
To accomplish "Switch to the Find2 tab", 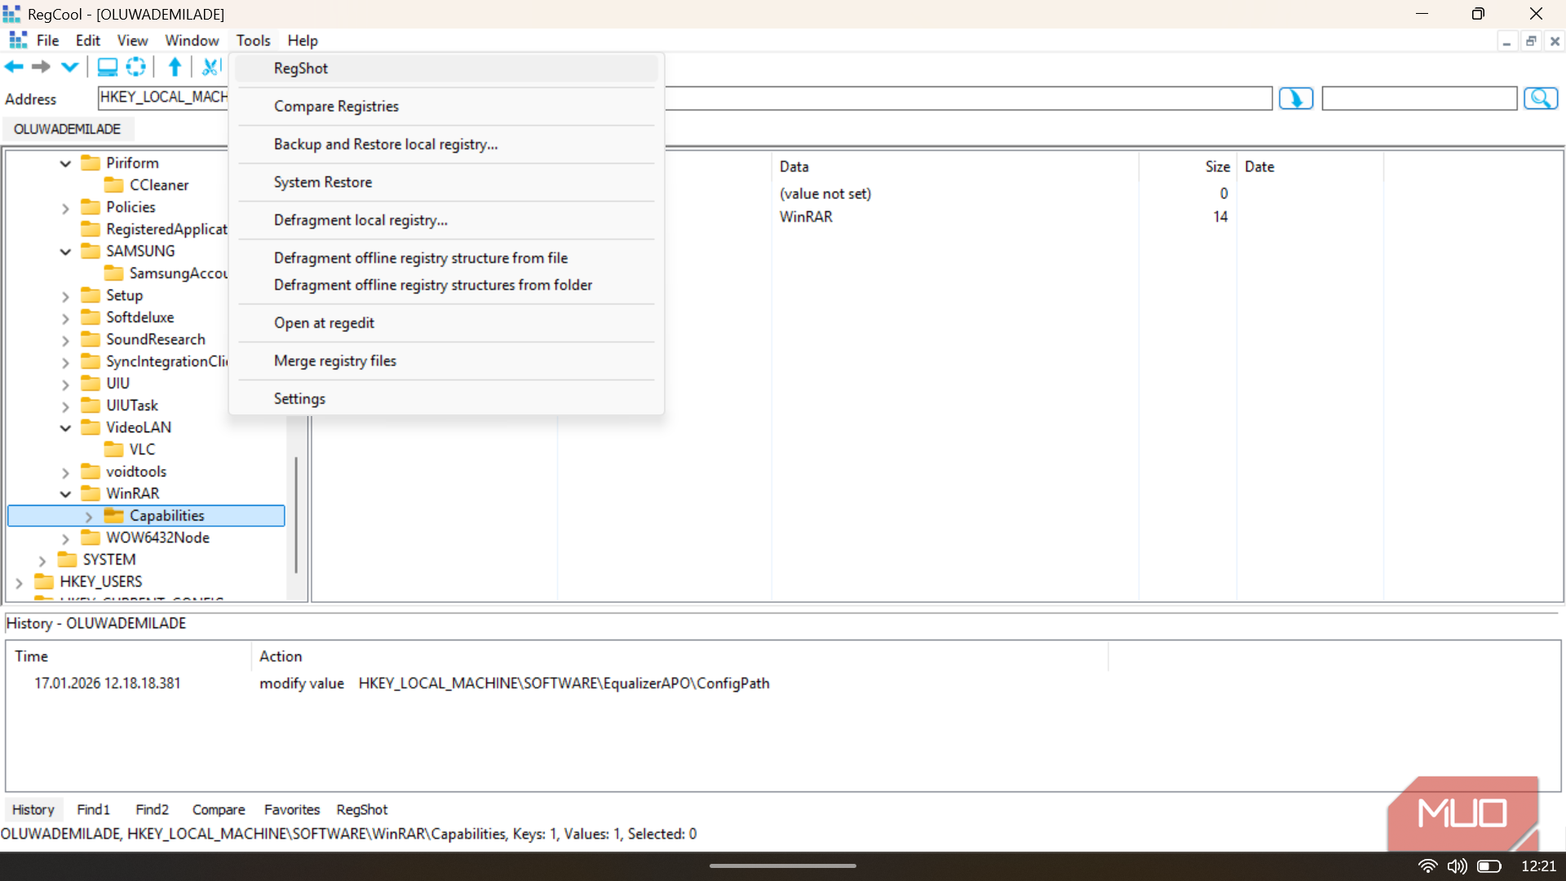I will point(152,809).
